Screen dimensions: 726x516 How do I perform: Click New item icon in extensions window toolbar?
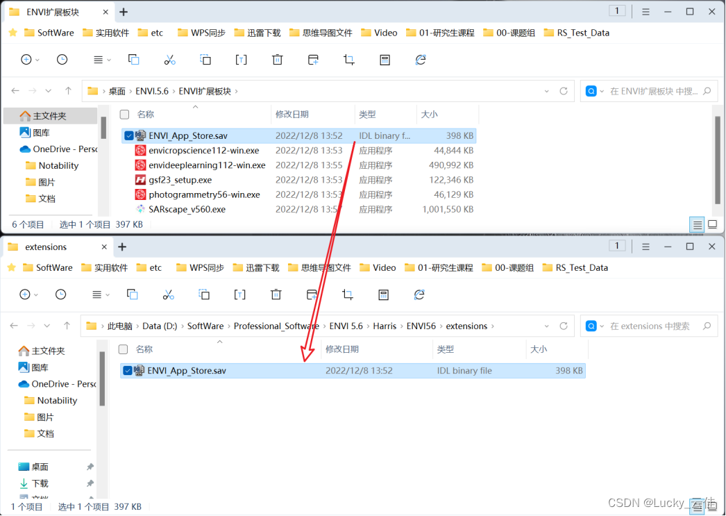(x=25, y=294)
